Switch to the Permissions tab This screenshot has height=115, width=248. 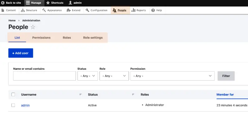click(x=42, y=38)
